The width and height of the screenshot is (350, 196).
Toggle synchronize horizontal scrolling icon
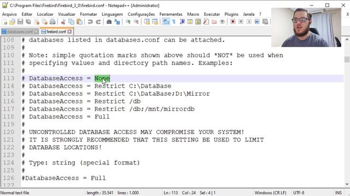155,22
